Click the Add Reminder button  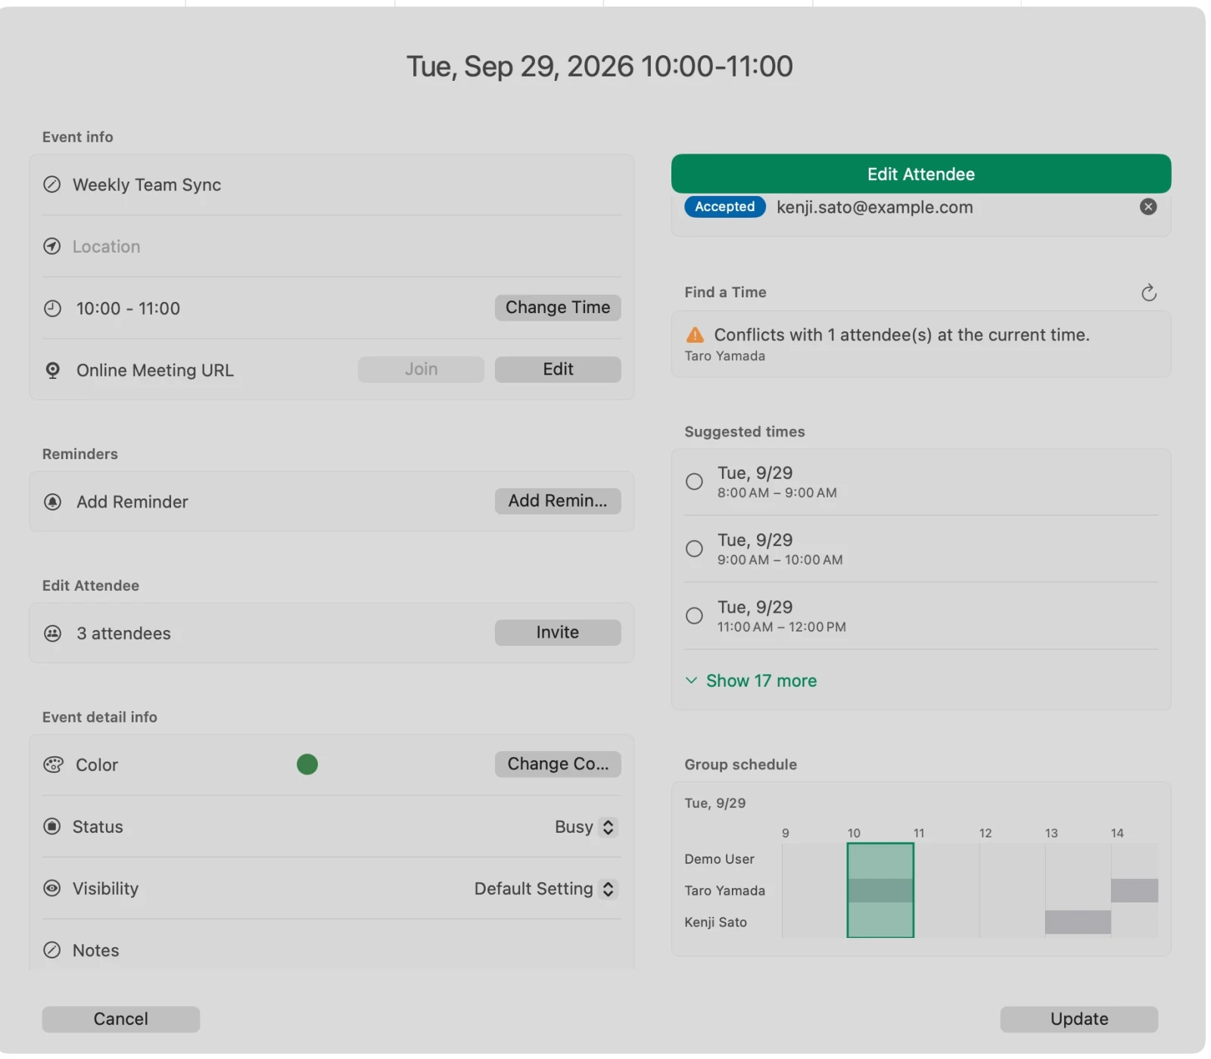tap(558, 502)
